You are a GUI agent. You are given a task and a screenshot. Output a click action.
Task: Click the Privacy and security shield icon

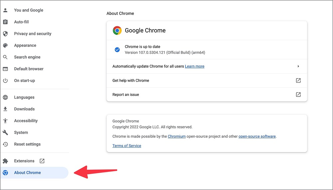coord(5,33)
